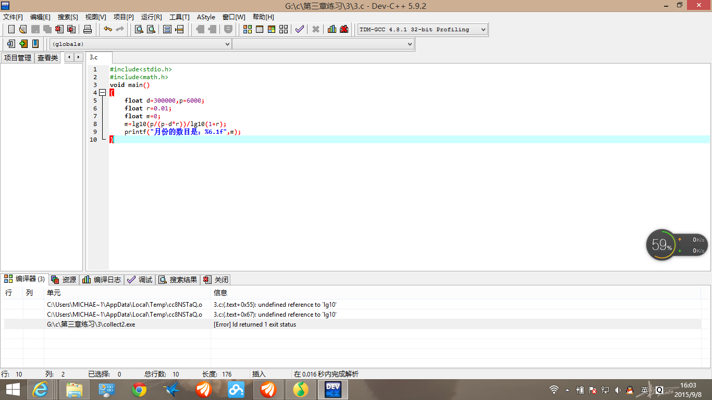Open Google Chrome from the taskbar
The image size is (712, 400).
click(x=139, y=390)
